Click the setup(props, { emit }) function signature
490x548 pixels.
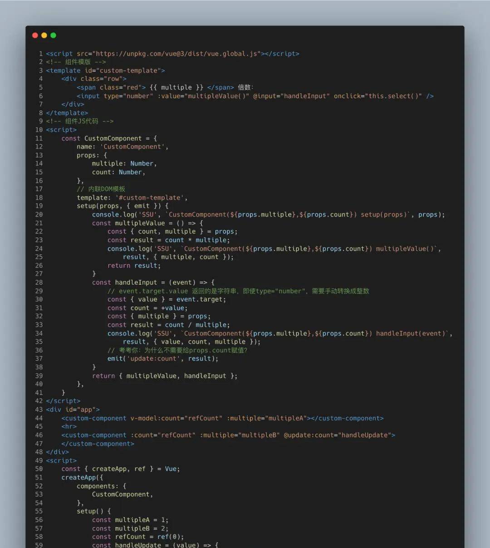click(x=122, y=206)
